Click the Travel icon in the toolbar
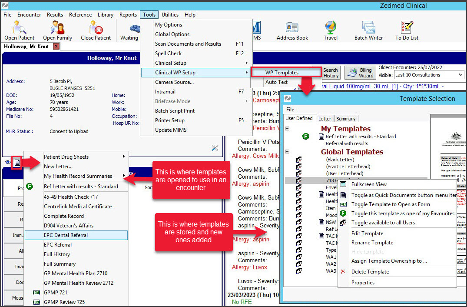This screenshot has height=307, width=467. (330, 30)
